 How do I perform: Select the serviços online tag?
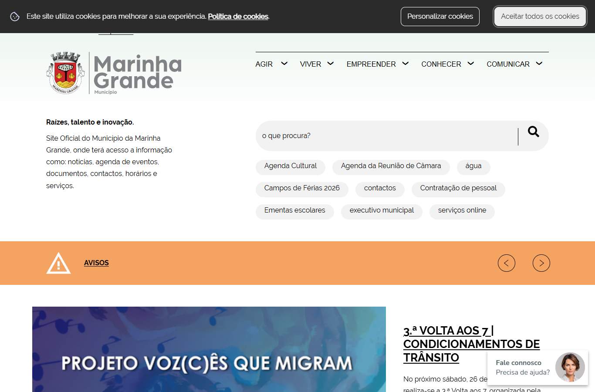pyautogui.click(x=462, y=211)
